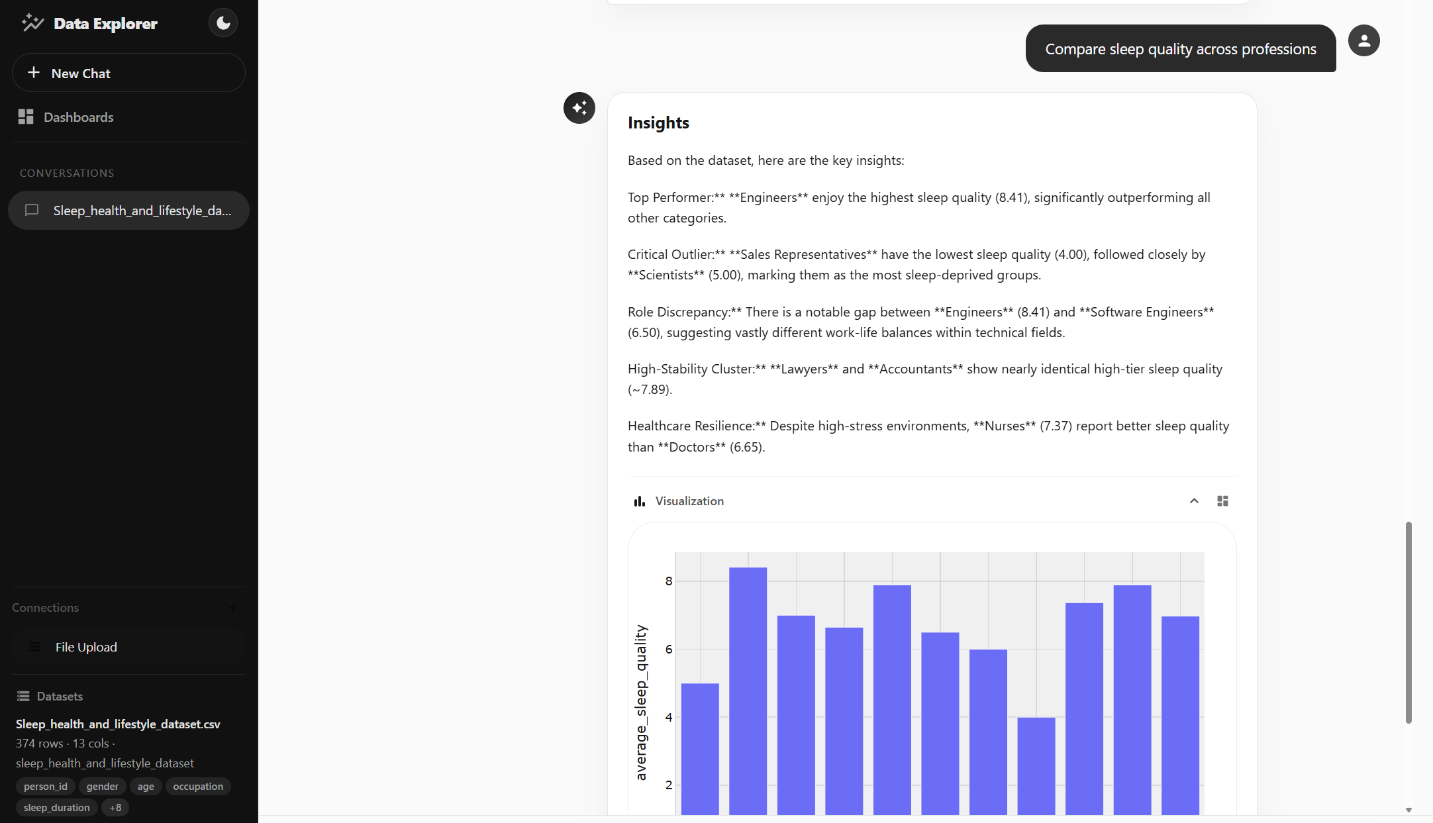This screenshot has width=1433, height=823.
Task: Open Sleep_health_and_lifestyle_dataset.csv dataset
Action: 118,724
